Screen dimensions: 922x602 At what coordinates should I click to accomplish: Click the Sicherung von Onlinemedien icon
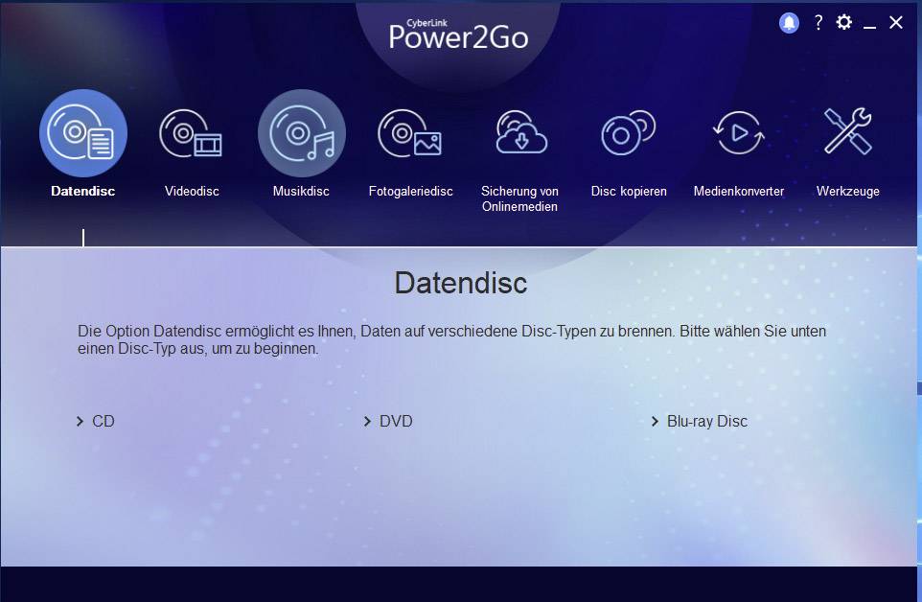[x=519, y=134]
